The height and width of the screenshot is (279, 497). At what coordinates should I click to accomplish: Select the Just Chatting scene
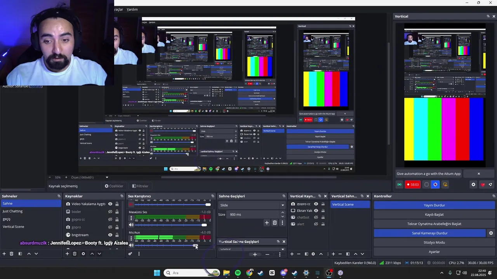31,211
